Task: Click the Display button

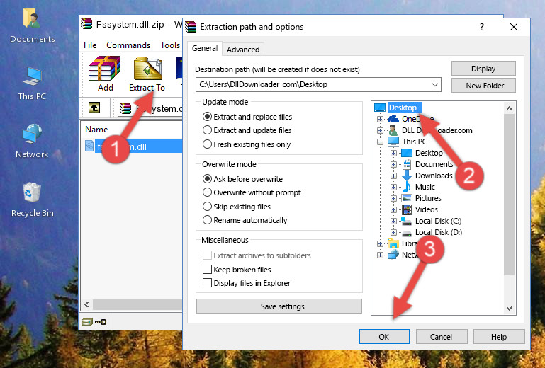Action: tap(483, 69)
